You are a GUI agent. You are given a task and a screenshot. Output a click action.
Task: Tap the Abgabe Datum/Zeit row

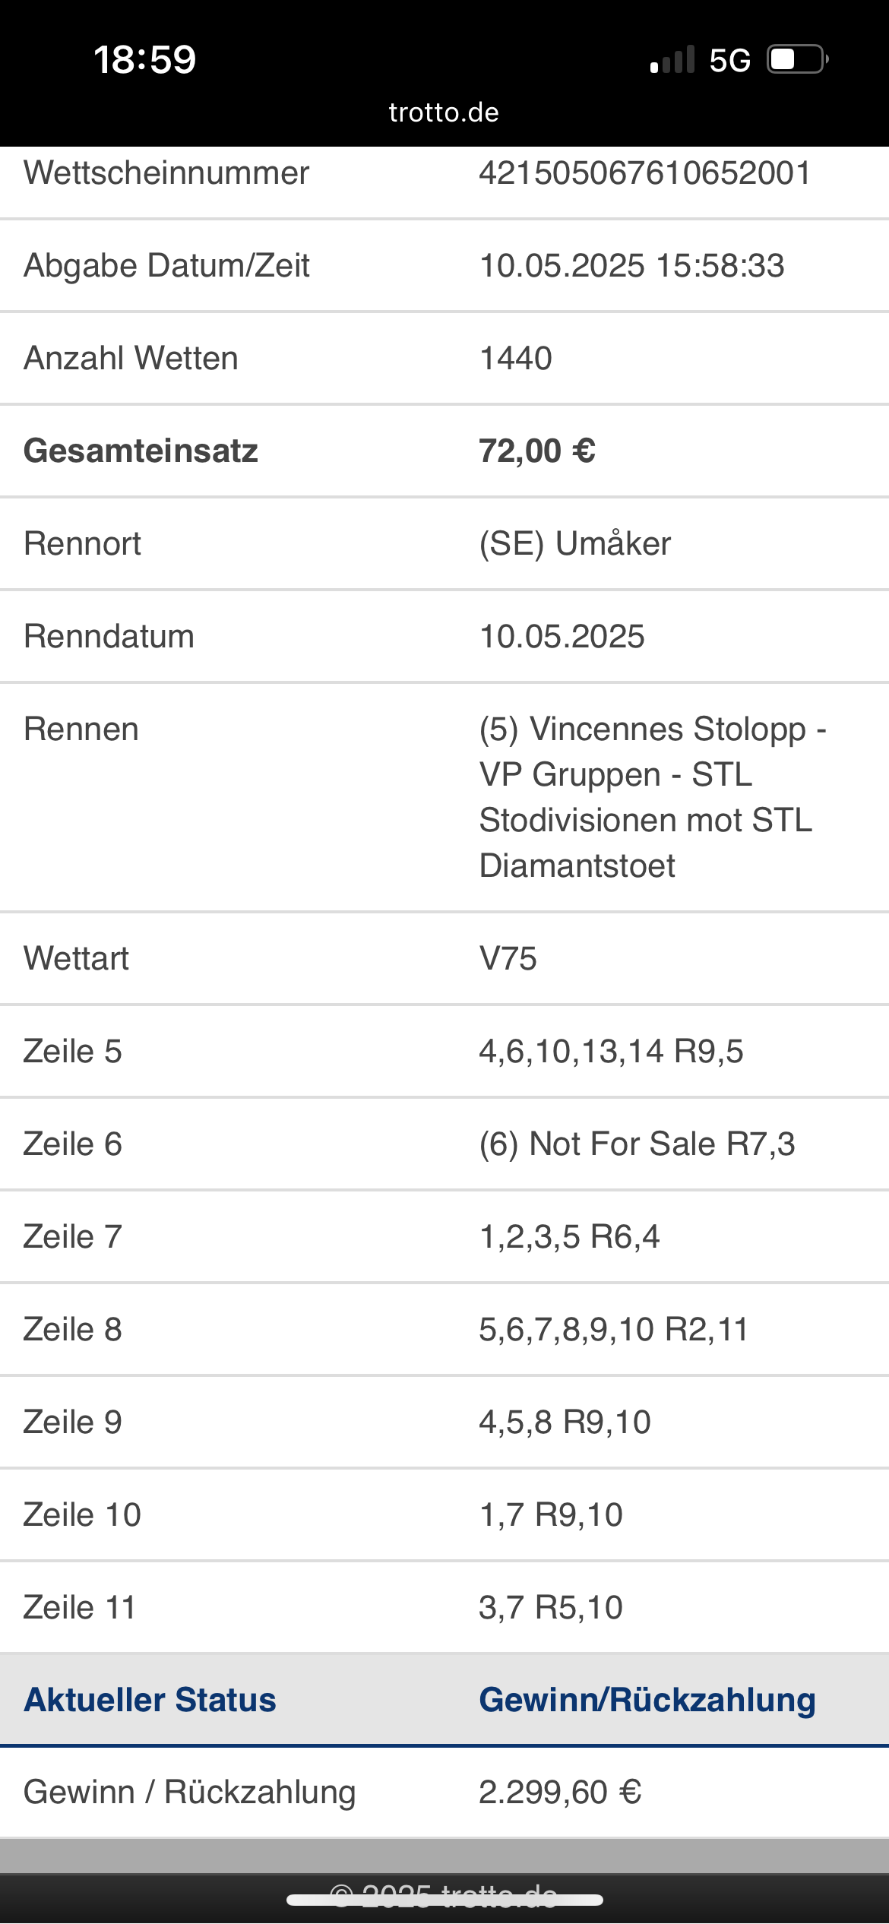444,266
